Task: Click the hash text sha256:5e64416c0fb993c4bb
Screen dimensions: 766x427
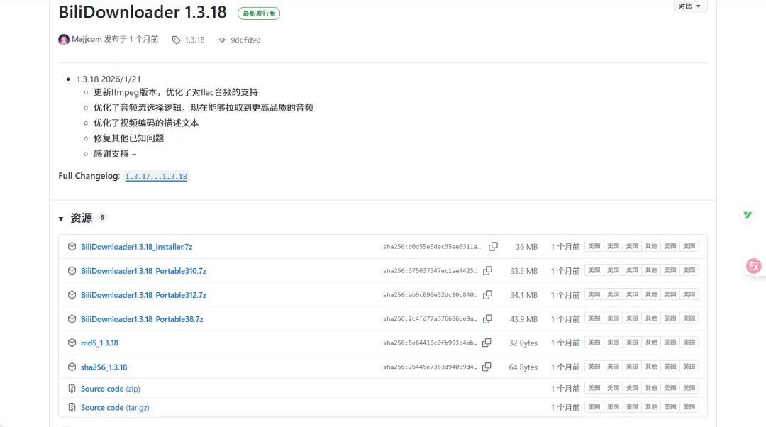Action: pyautogui.click(x=430, y=343)
